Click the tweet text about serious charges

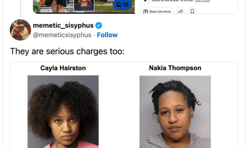pos(67,51)
